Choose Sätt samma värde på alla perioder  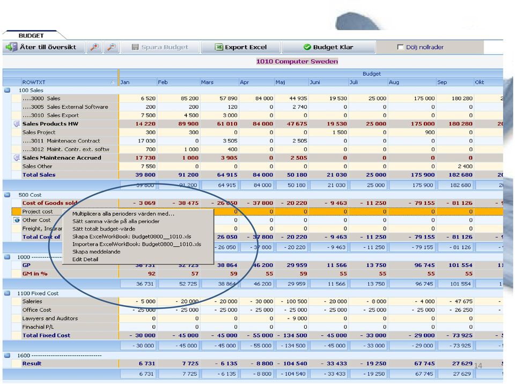coord(116,221)
